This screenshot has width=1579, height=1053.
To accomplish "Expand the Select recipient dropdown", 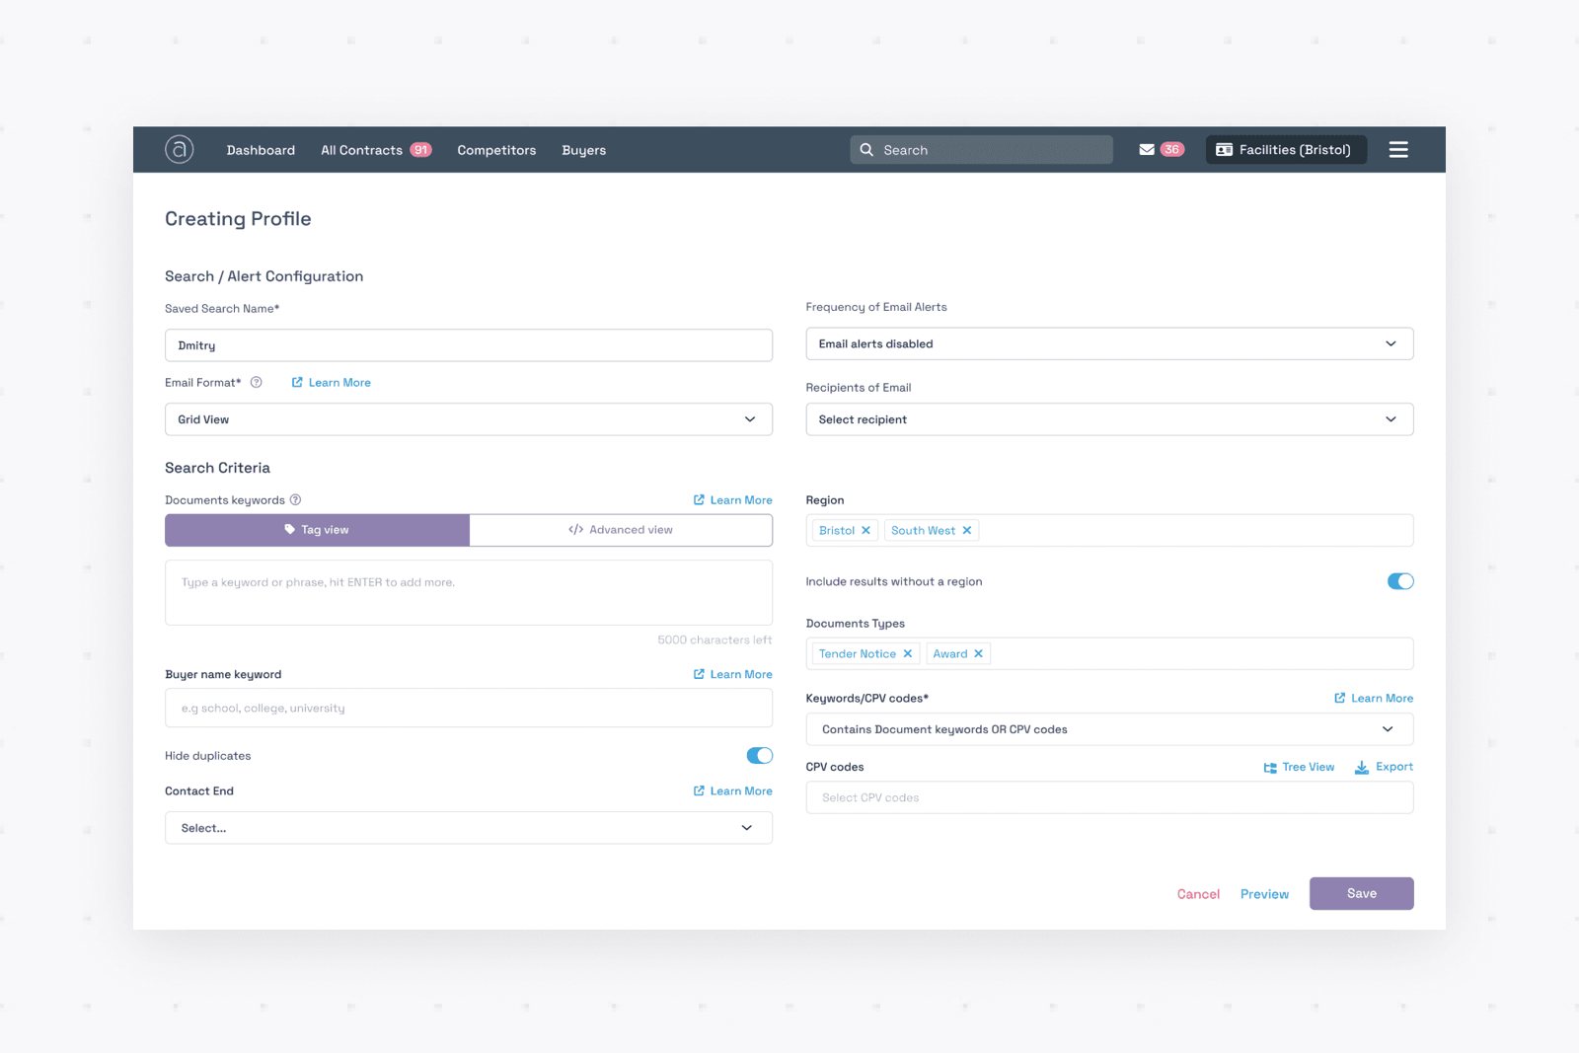I will (1109, 419).
